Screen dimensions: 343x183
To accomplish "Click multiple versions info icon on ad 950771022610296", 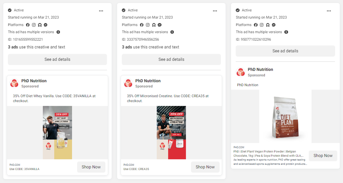I will [x=286, y=32].
